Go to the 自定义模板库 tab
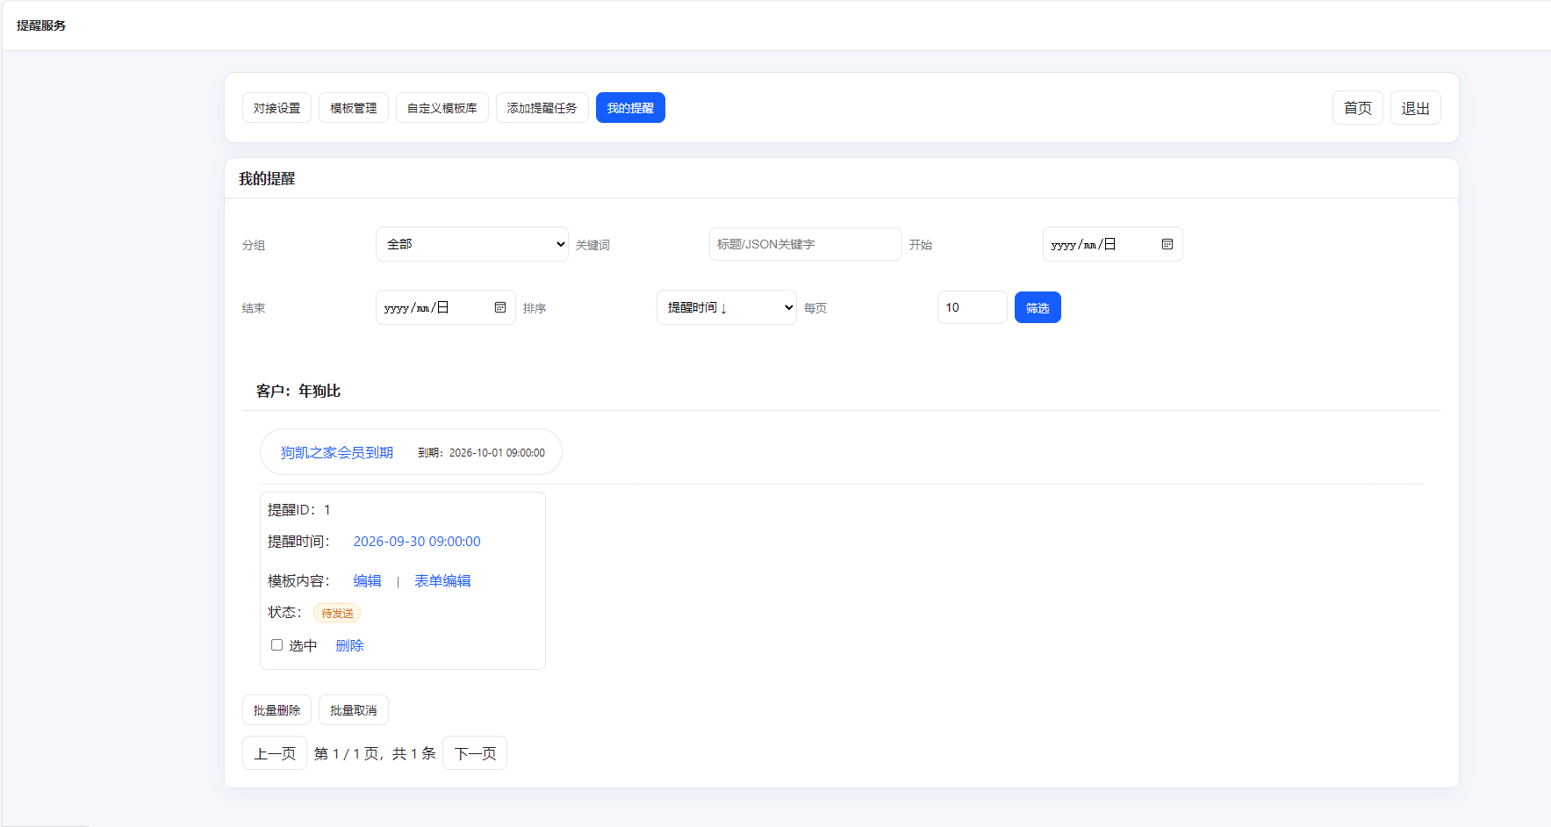 point(442,108)
